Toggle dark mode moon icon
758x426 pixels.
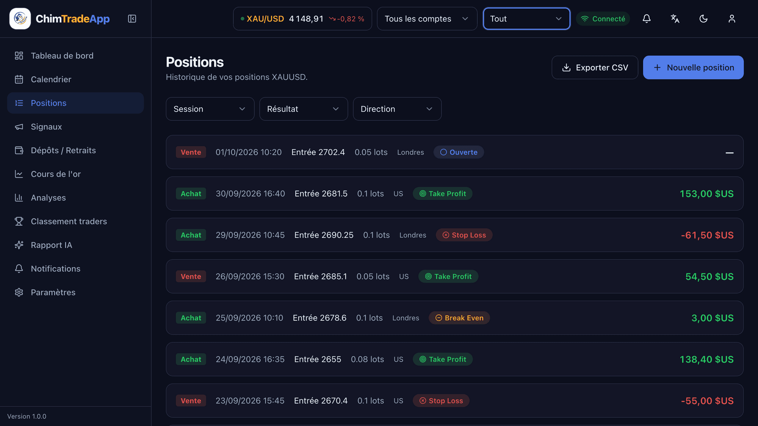[703, 19]
